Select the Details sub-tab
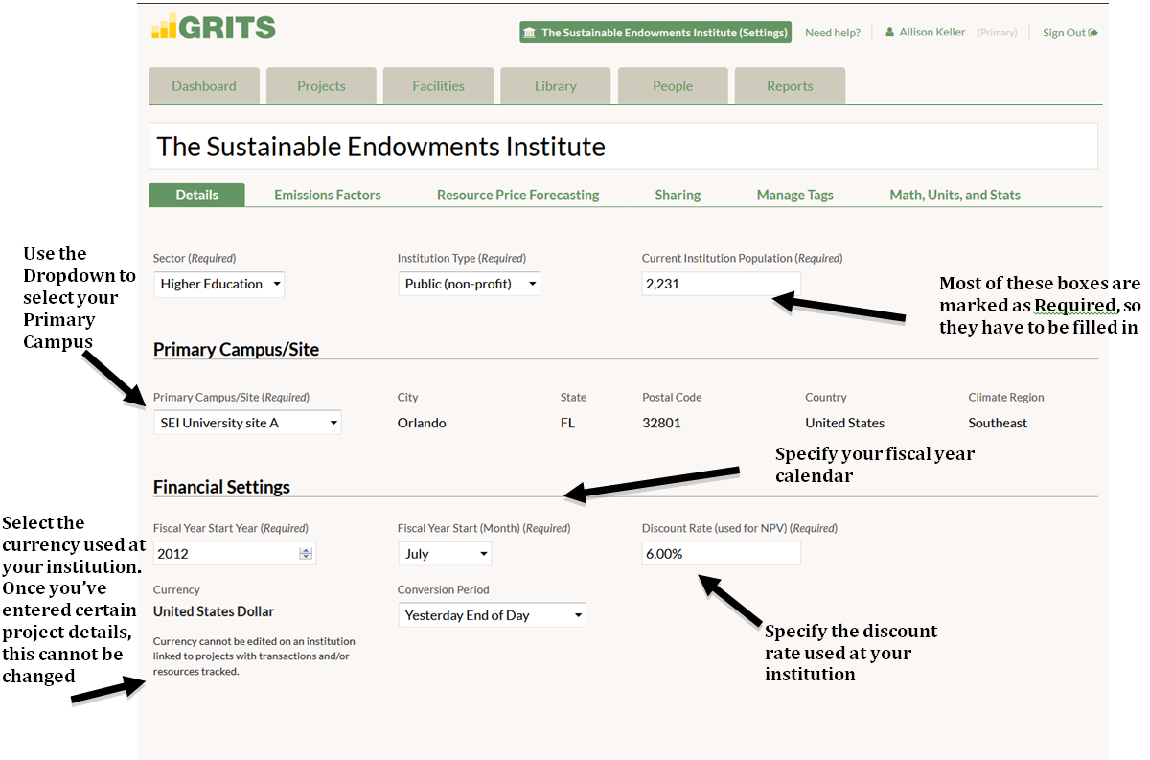The image size is (1150, 760). pos(196,195)
